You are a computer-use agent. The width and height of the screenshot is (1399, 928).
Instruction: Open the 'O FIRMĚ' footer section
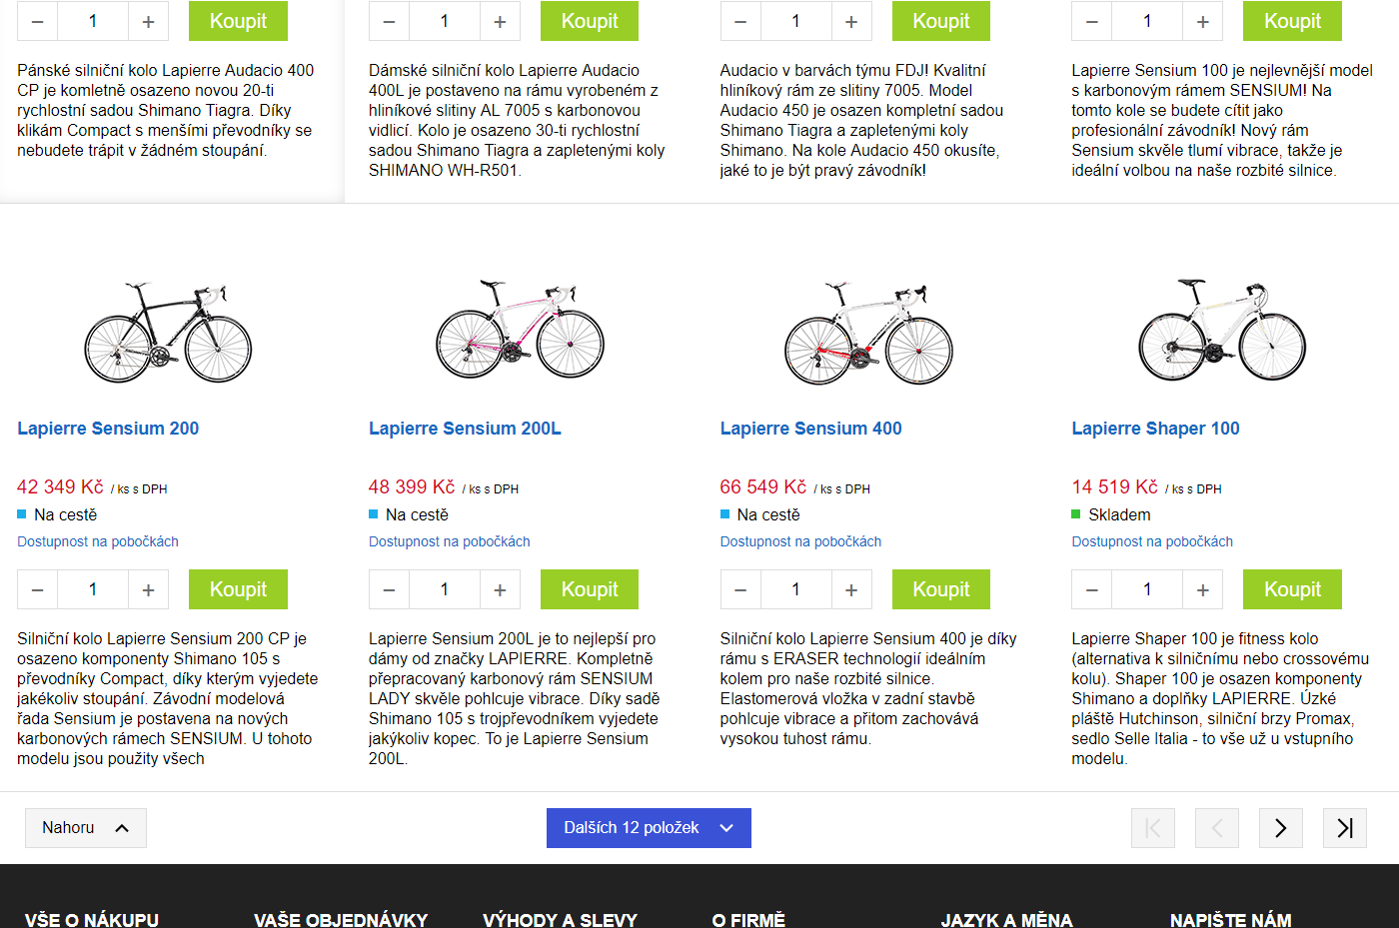point(748,920)
